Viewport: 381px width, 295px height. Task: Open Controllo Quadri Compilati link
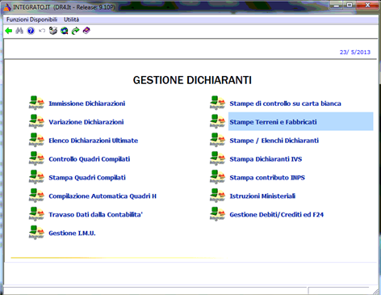(x=90, y=159)
